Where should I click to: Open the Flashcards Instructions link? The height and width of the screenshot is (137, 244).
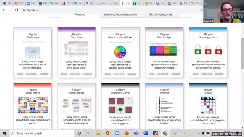[31, 74]
